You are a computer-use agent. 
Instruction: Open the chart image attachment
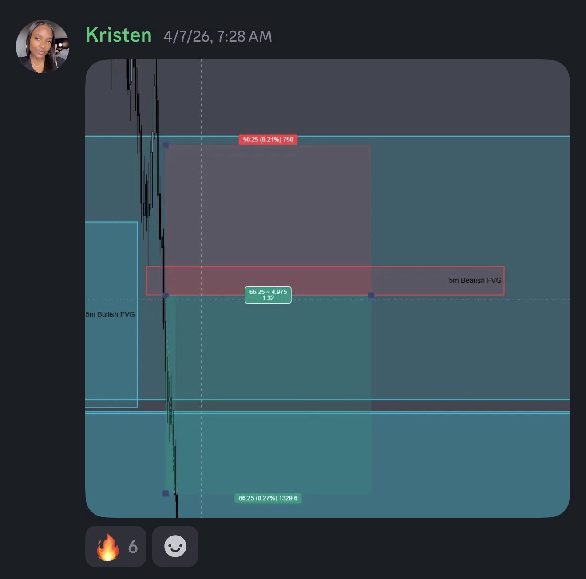point(327,288)
